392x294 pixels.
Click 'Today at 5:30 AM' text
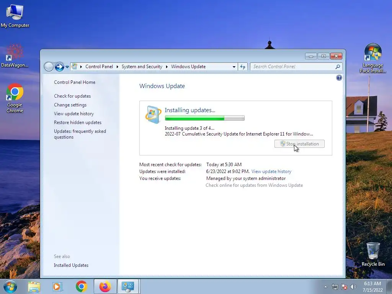click(x=224, y=165)
